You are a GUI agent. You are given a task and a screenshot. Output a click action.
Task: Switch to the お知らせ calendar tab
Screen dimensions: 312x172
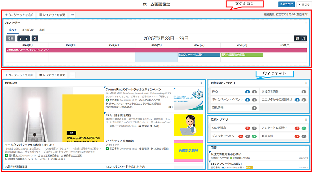coord(28,30)
